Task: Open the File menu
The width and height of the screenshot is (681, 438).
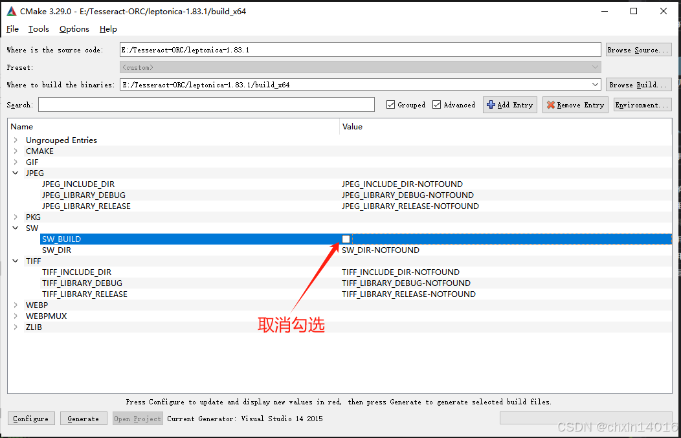Action: coord(12,29)
